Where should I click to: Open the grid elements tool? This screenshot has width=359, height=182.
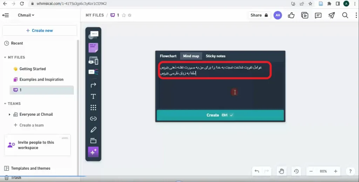tap(93, 107)
